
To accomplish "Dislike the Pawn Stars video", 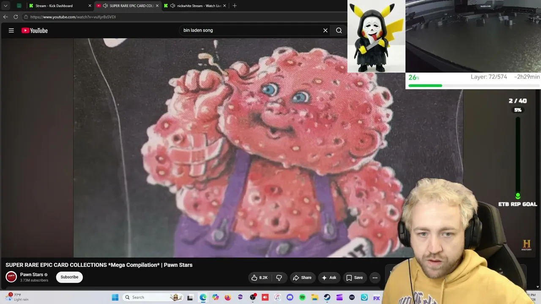I will [279, 277].
